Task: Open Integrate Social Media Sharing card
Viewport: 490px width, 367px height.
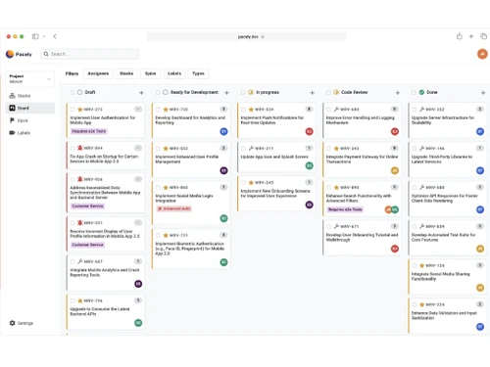Action: pyautogui.click(x=448, y=277)
